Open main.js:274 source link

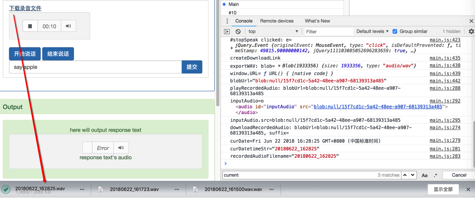(x=445, y=127)
